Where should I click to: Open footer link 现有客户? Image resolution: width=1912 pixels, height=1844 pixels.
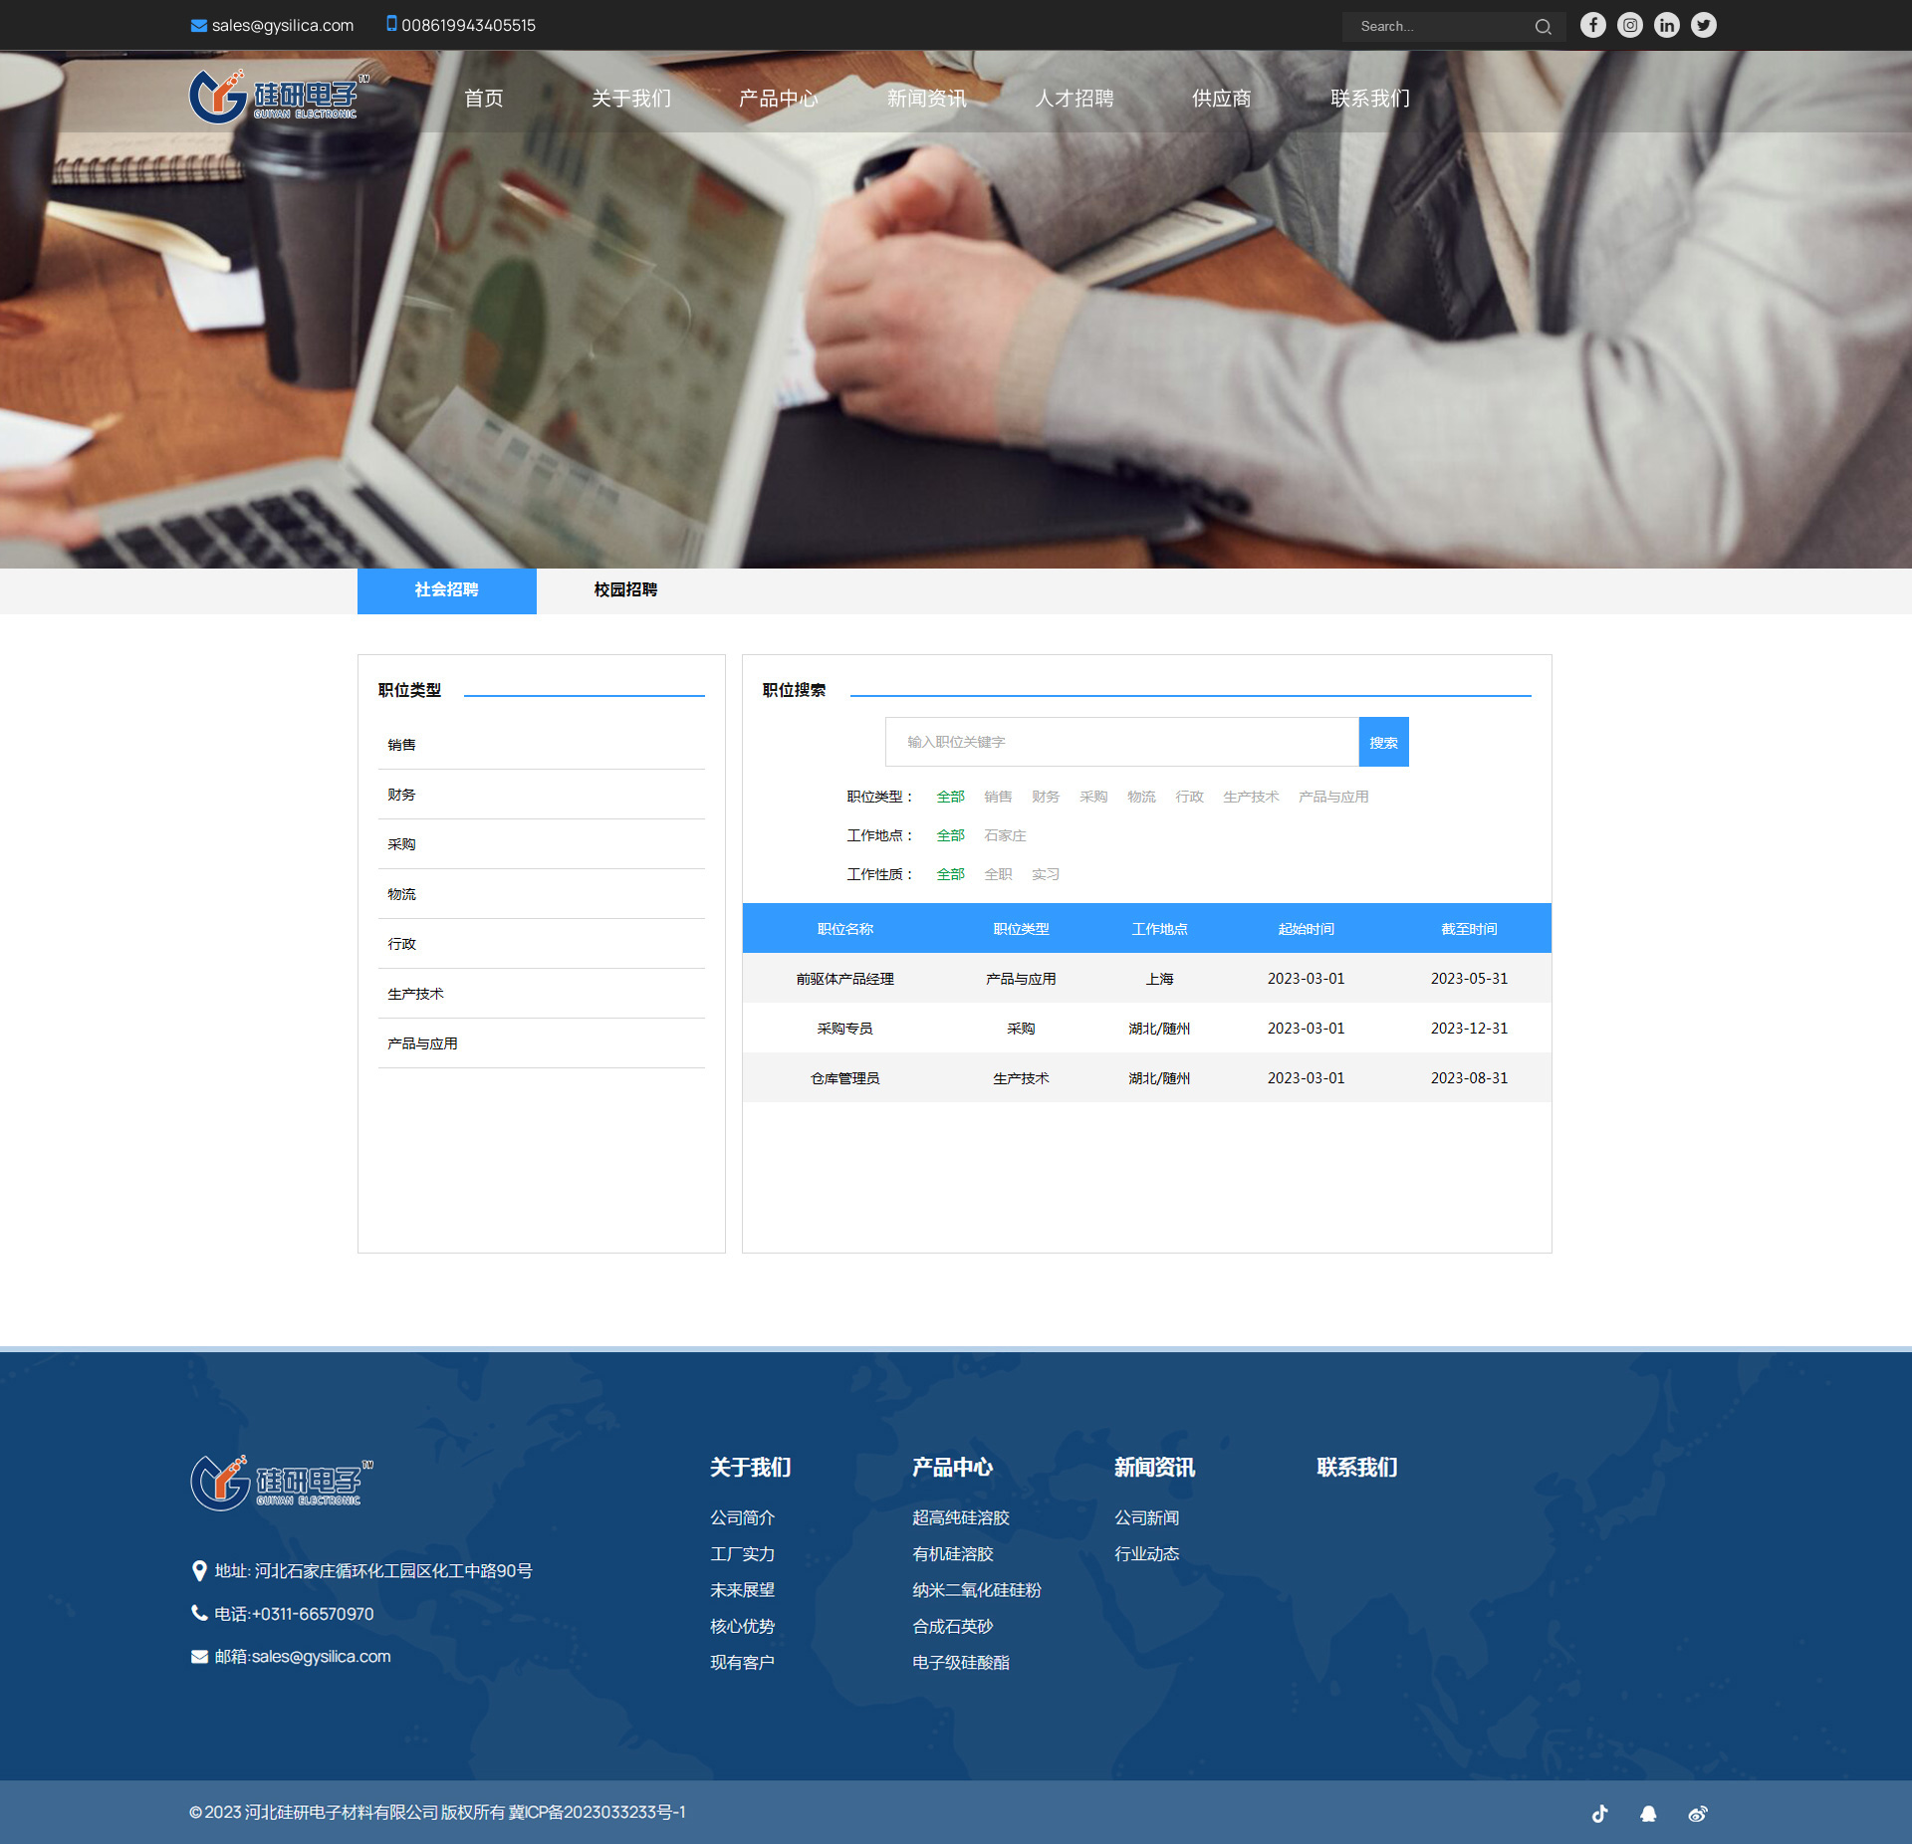coord(742,1662)
